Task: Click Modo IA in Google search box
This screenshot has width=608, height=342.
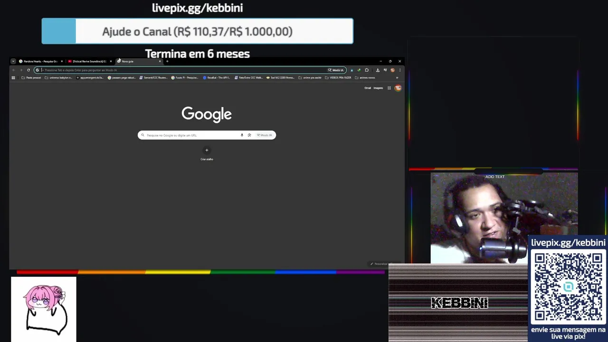Action: 265,135
